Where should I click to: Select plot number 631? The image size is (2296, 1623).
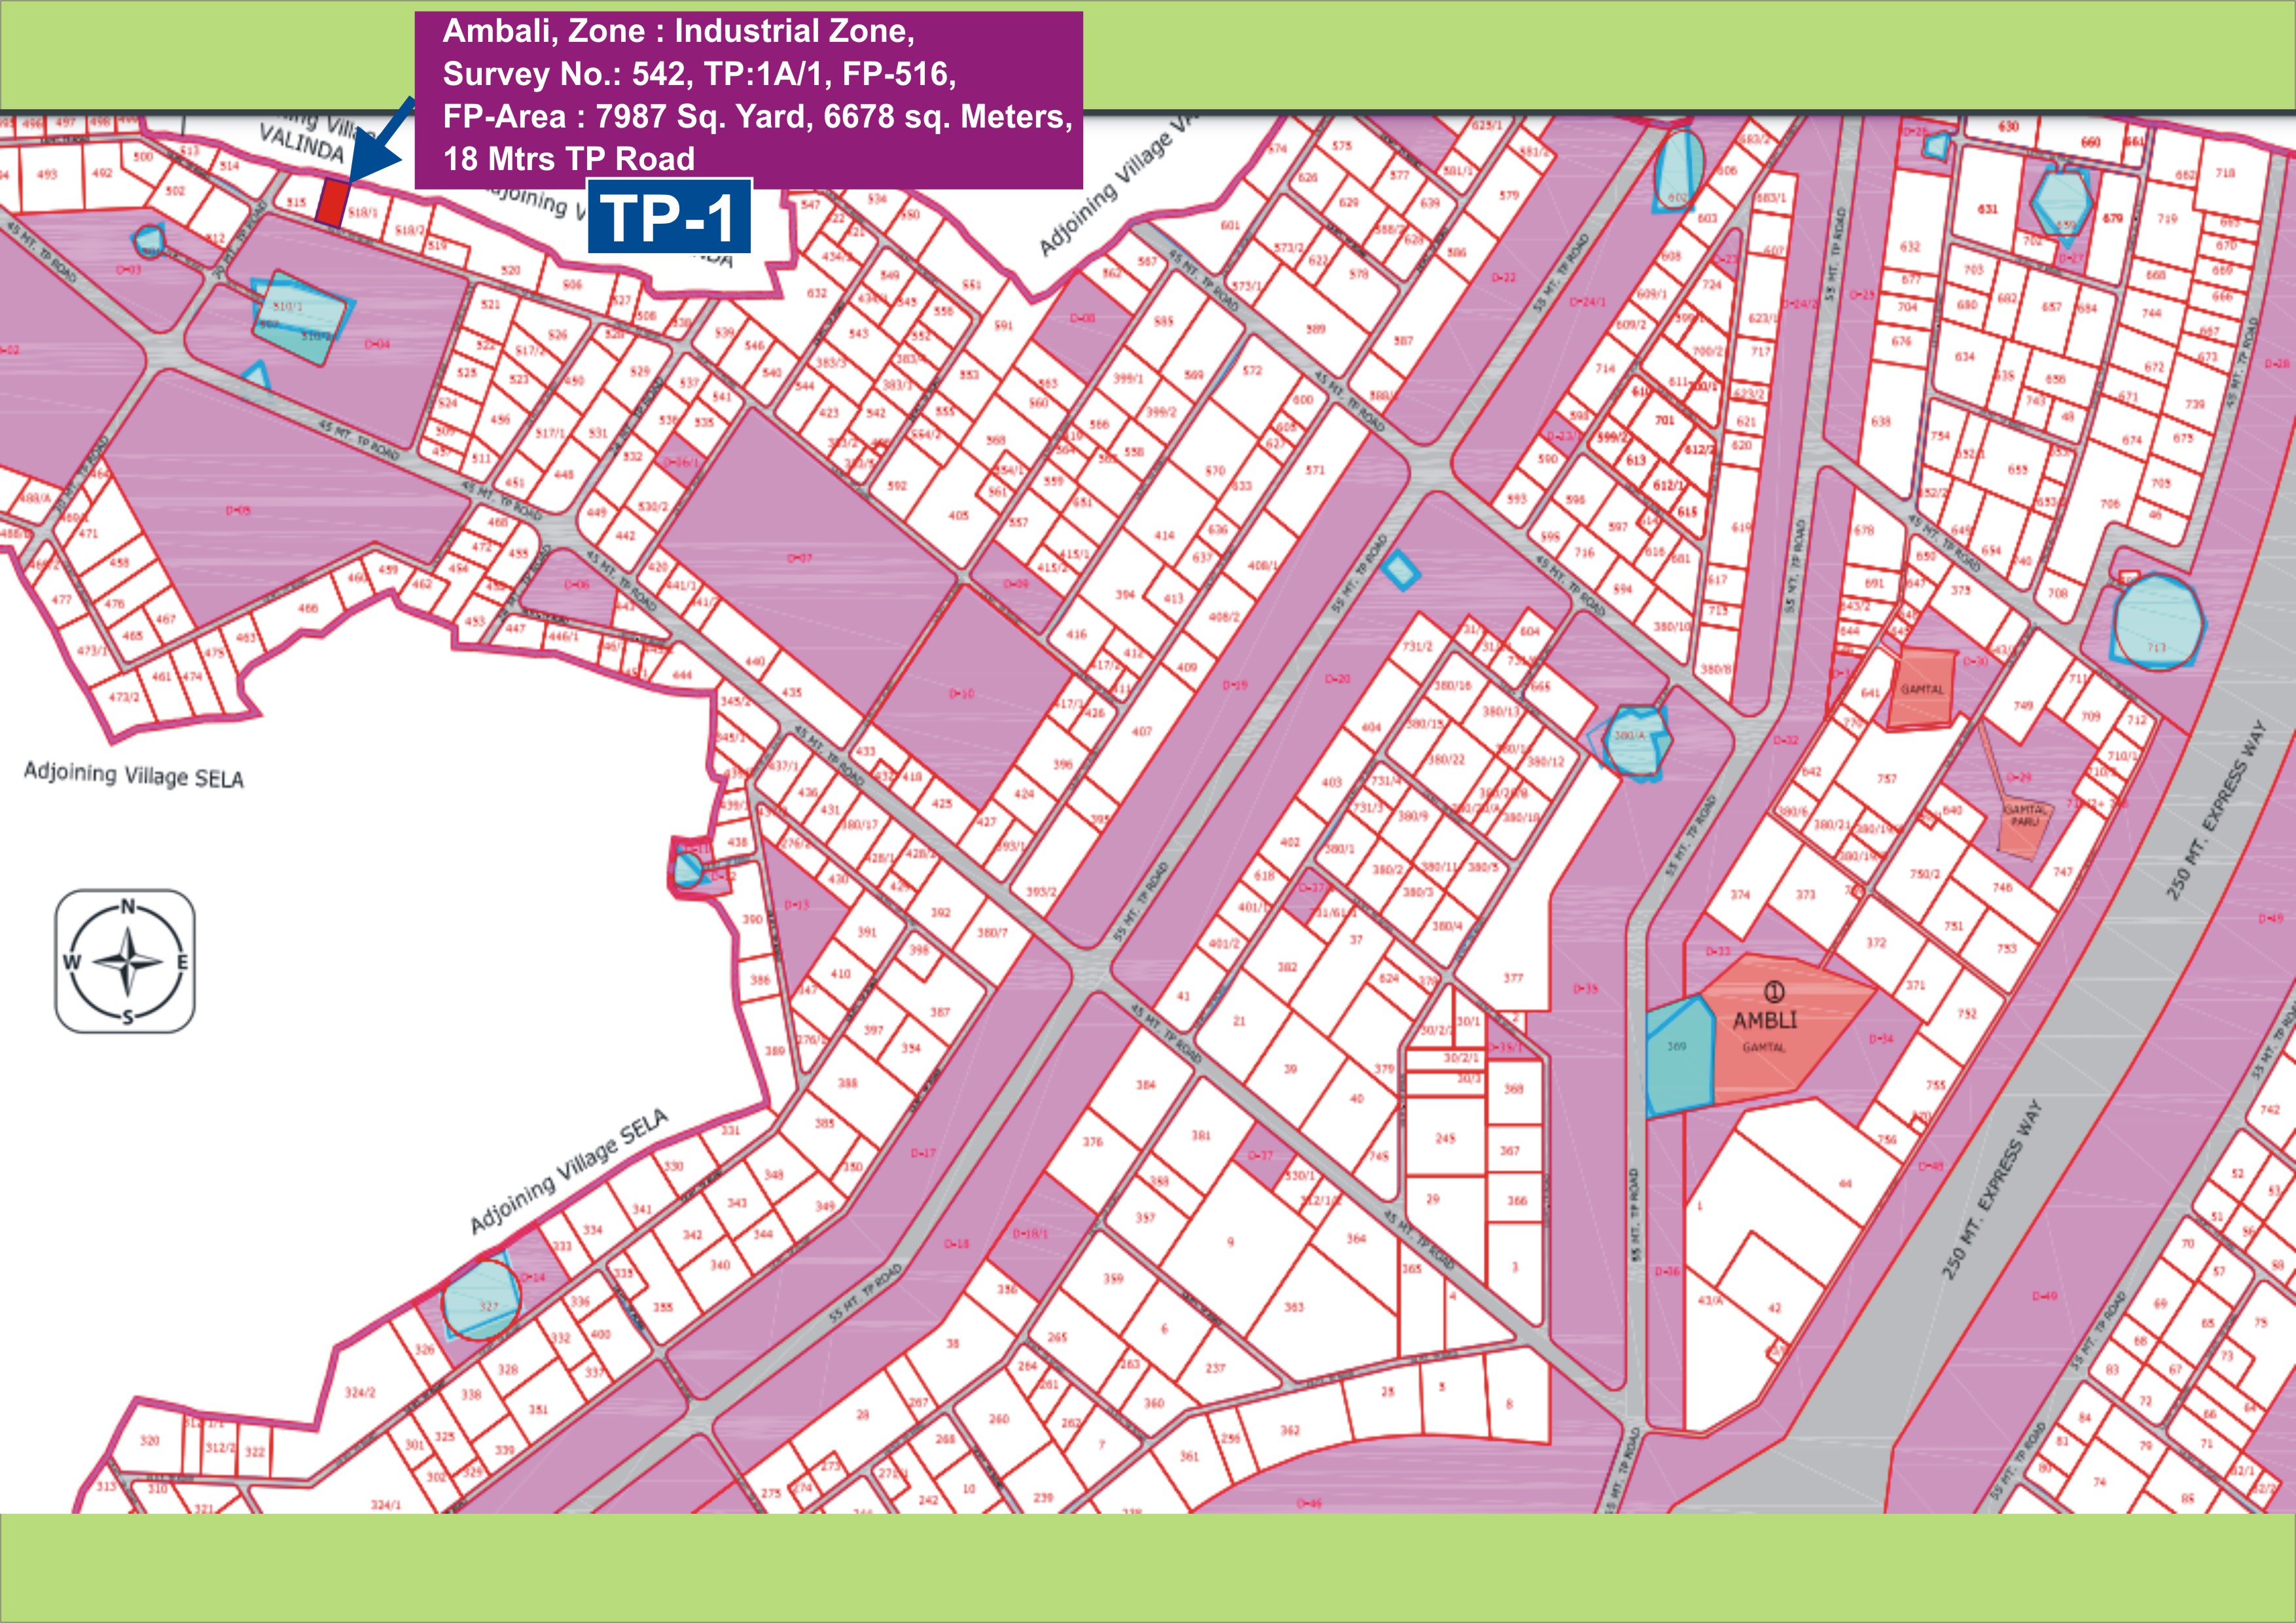(1987, 210)
